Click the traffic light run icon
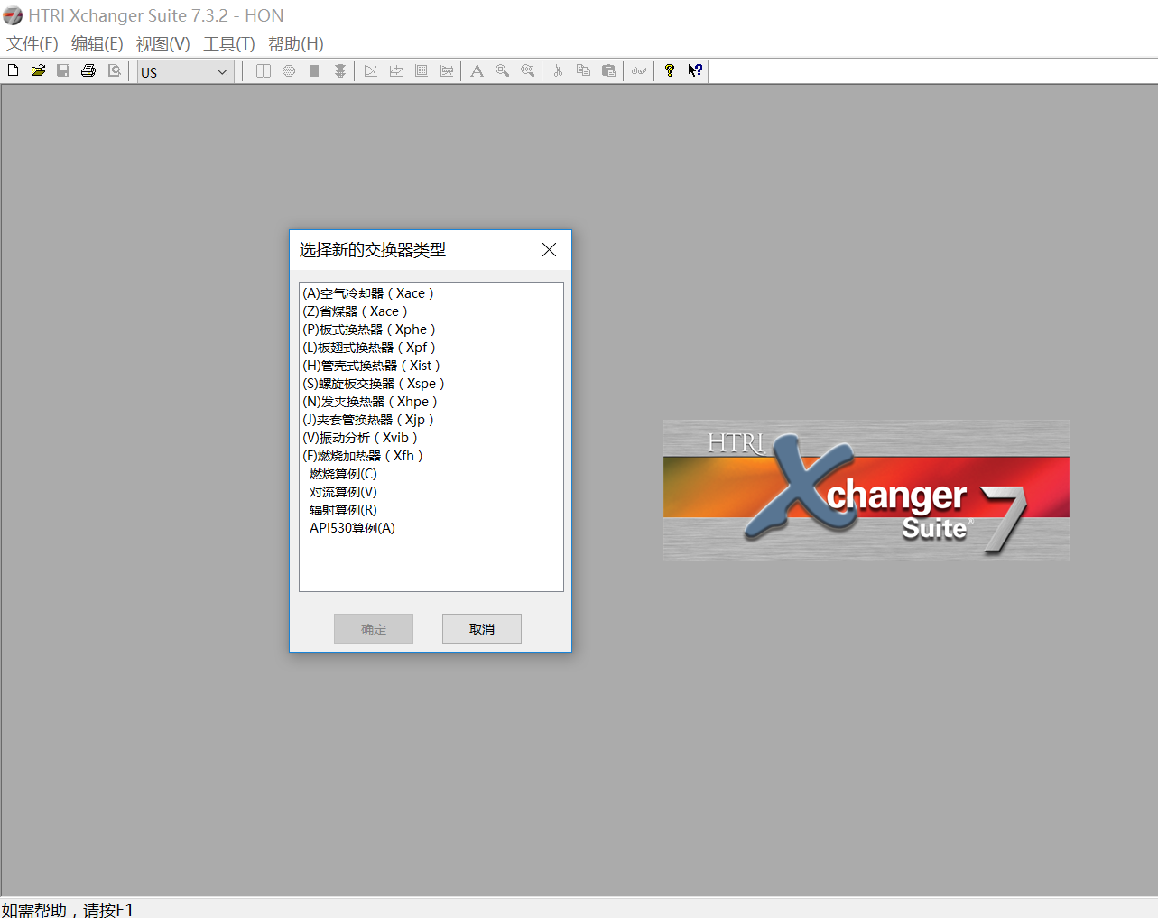Image resolution: width=1158 pixels, height=918 pixels. point(340,70)
